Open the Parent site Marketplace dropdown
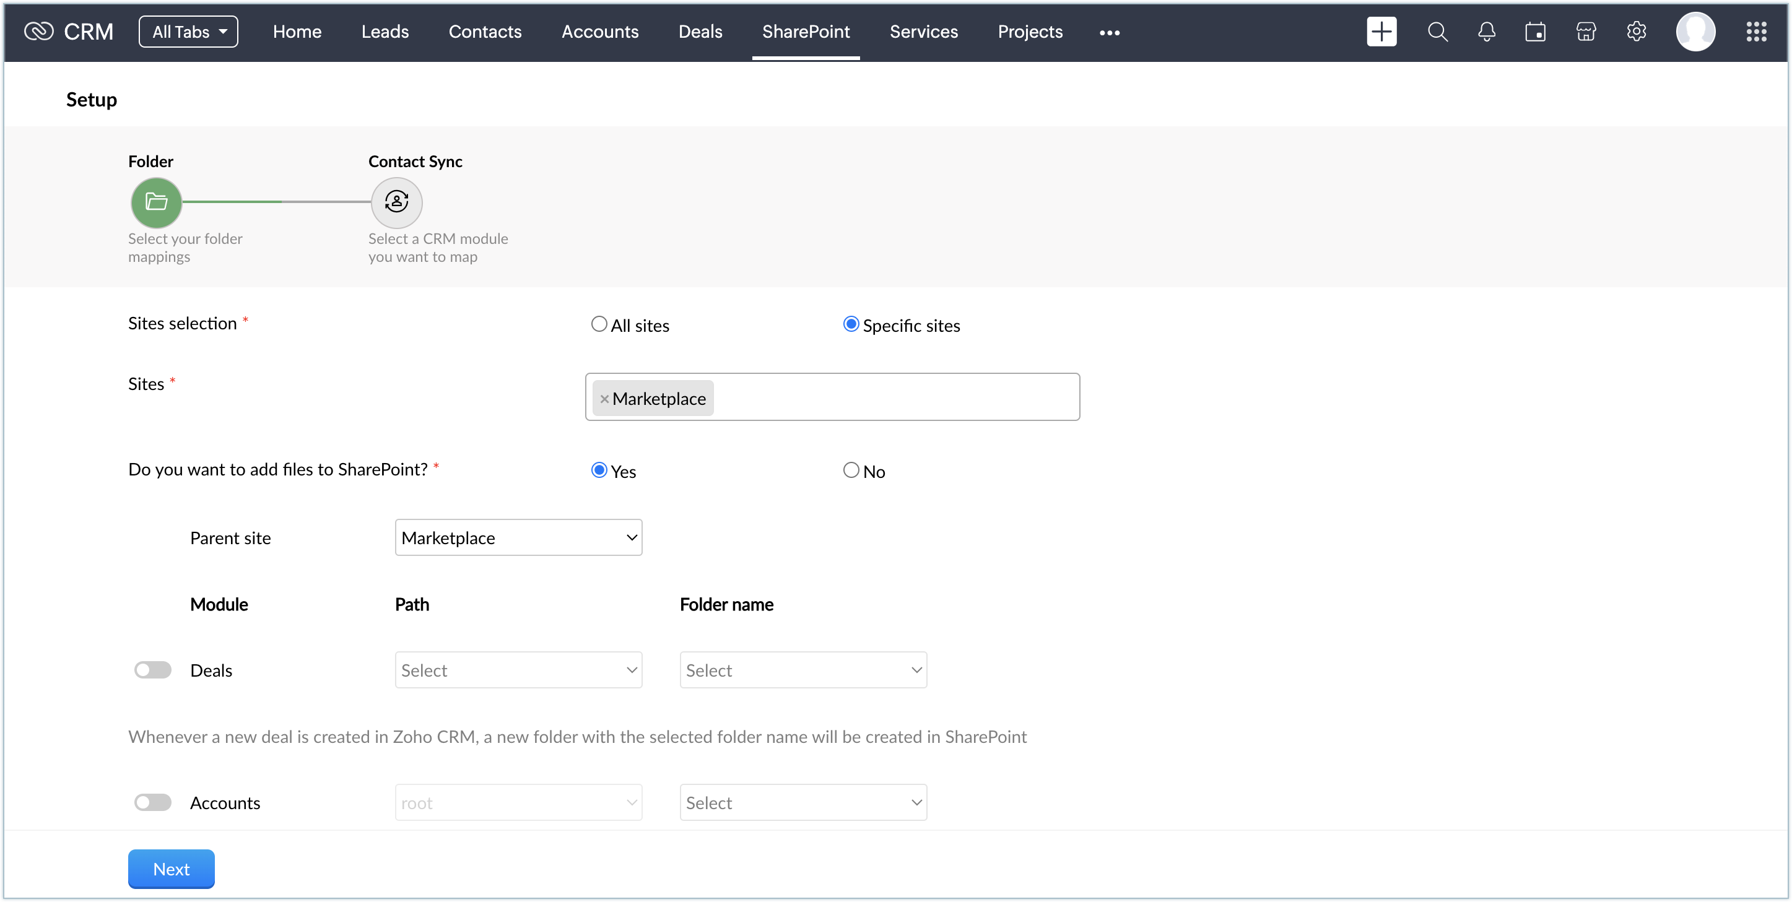The image size is (1792, 902). tap(518, 537)
